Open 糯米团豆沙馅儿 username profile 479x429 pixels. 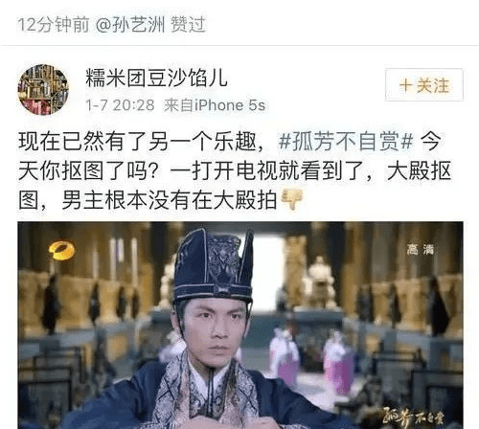coord(156,78)
